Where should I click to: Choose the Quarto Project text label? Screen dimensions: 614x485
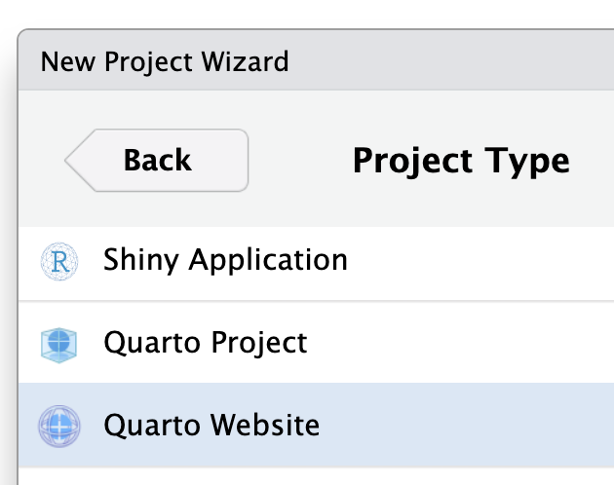206,343
